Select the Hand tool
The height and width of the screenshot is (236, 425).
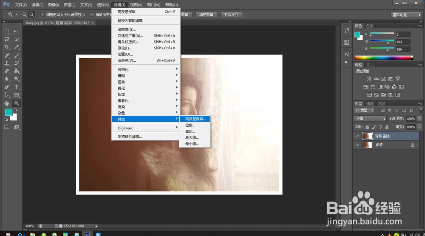[x=7, y=103]
